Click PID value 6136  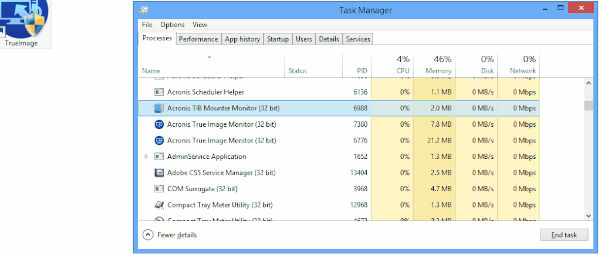[x=360, y=92]
